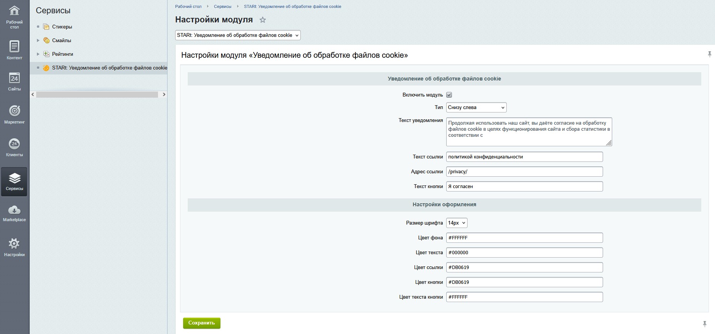Image resolution: width=715 pixels, height=334 pixels.
Task: Toggle the Включить модуль checkbox
Action: [449, 95]
